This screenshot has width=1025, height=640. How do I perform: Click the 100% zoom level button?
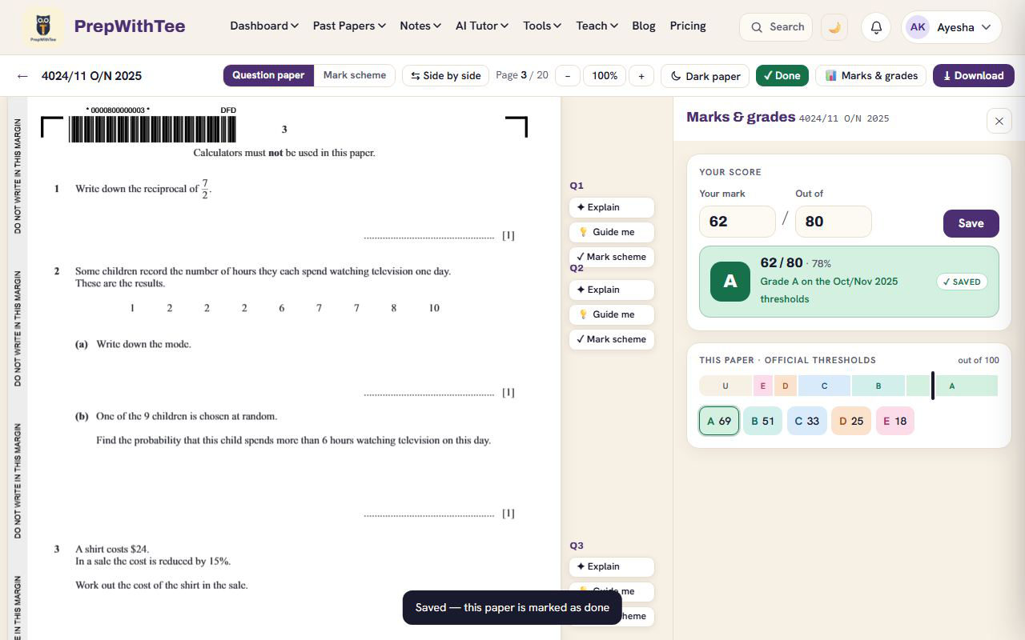[605, 76]
